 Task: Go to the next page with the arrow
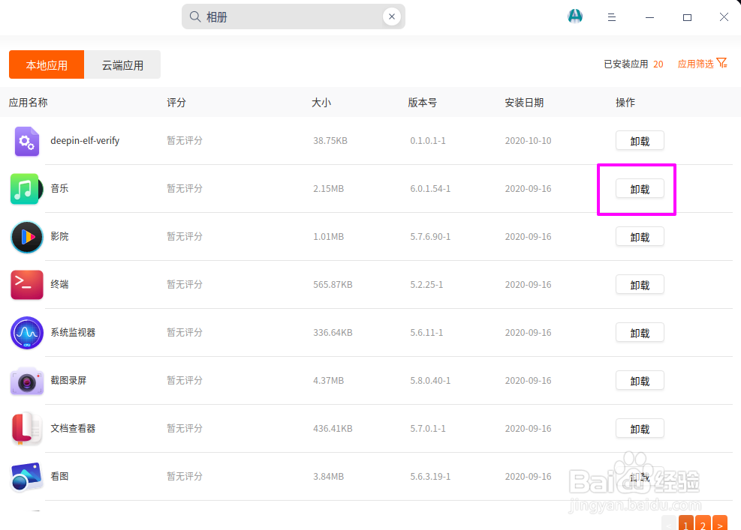pyautogui.click(x=720, y=524)
